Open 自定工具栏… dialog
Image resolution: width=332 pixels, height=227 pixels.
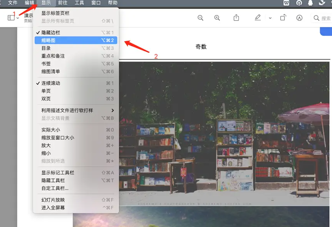(x=76, y=188)
